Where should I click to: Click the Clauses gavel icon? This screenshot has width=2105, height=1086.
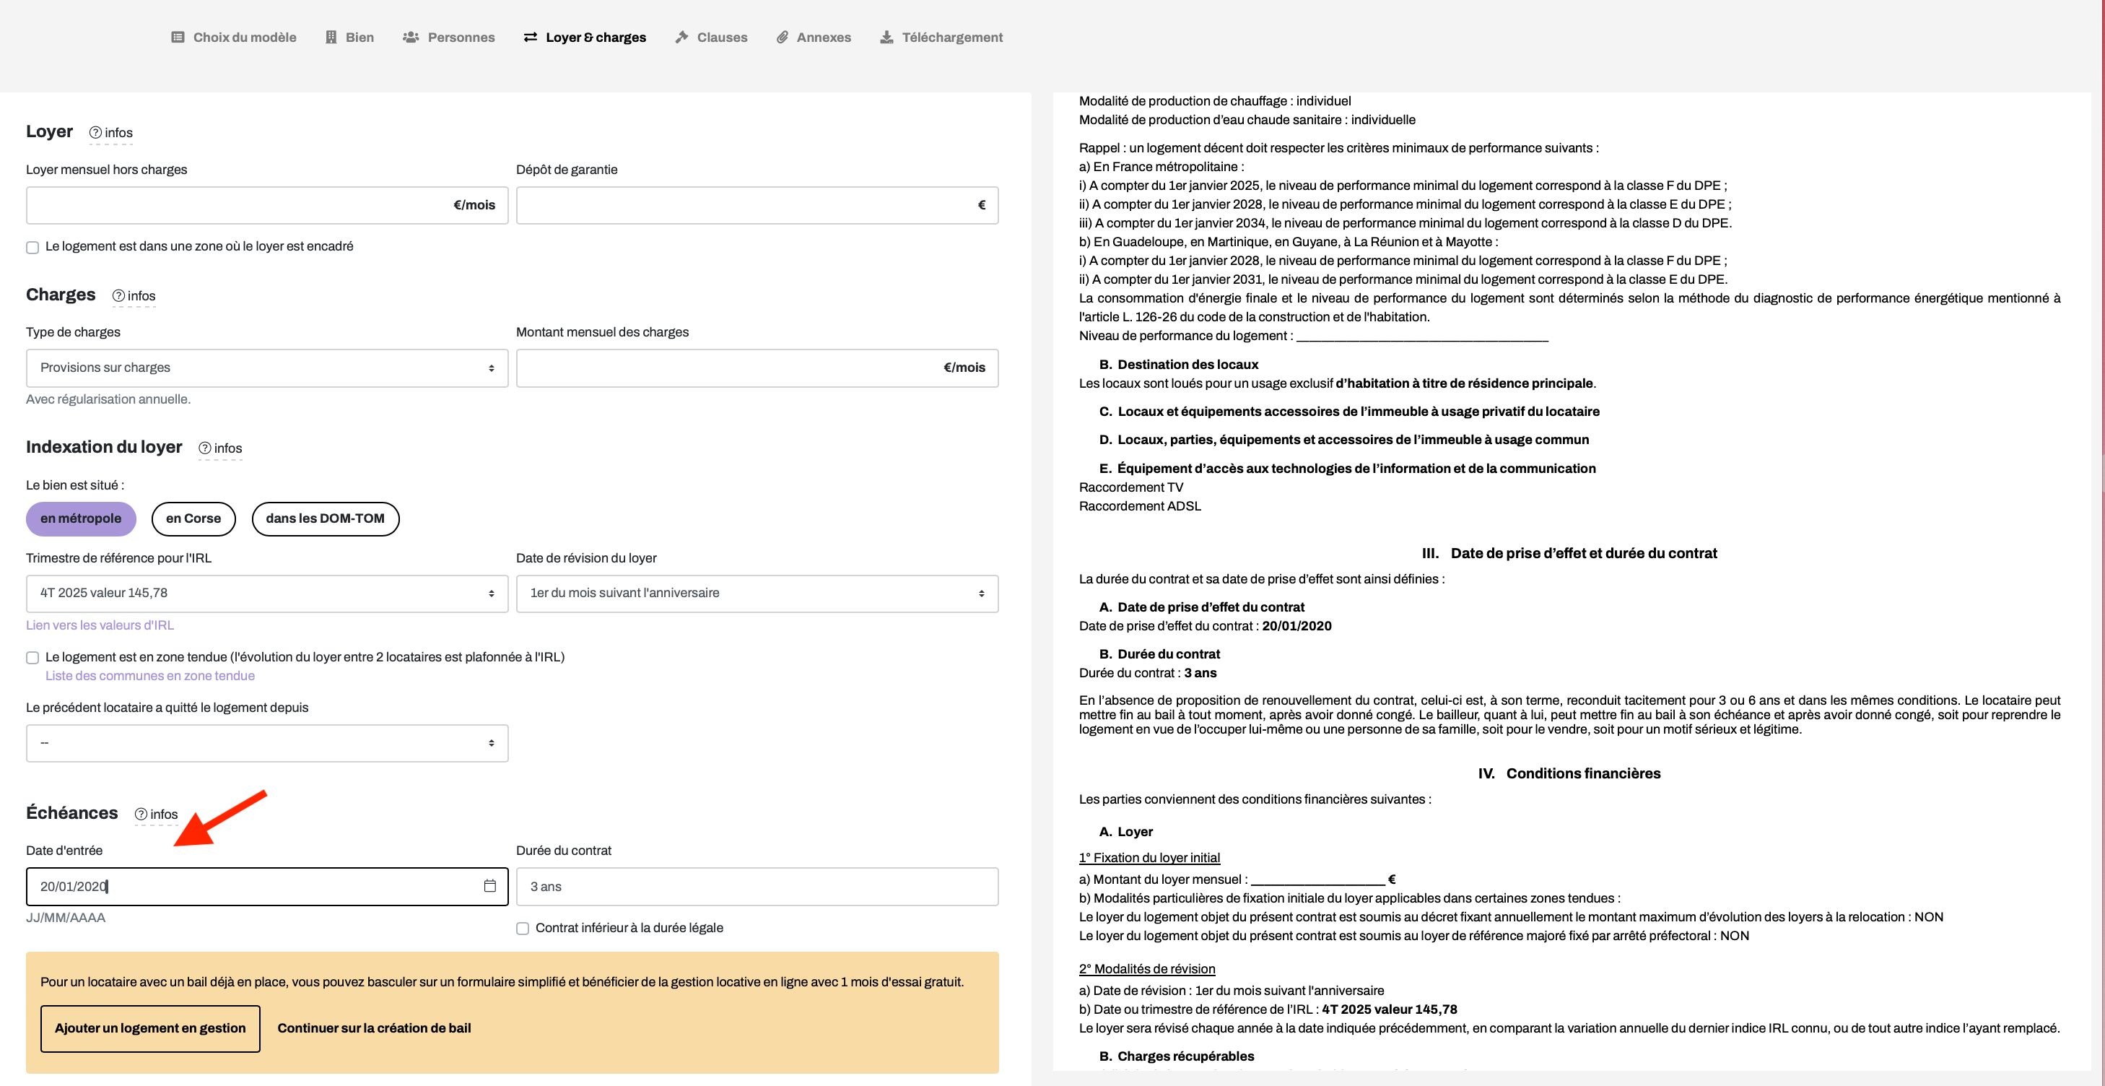click(681, 37)
